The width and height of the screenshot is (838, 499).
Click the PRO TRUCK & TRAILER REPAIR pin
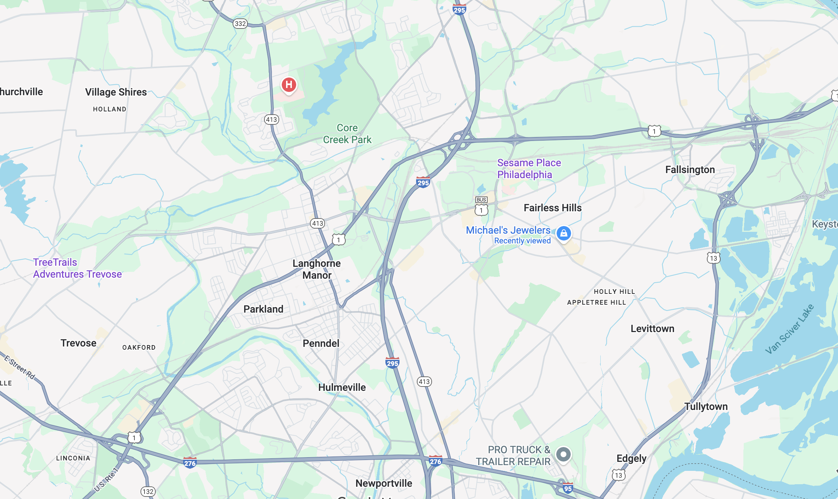[x=563, y=455]
